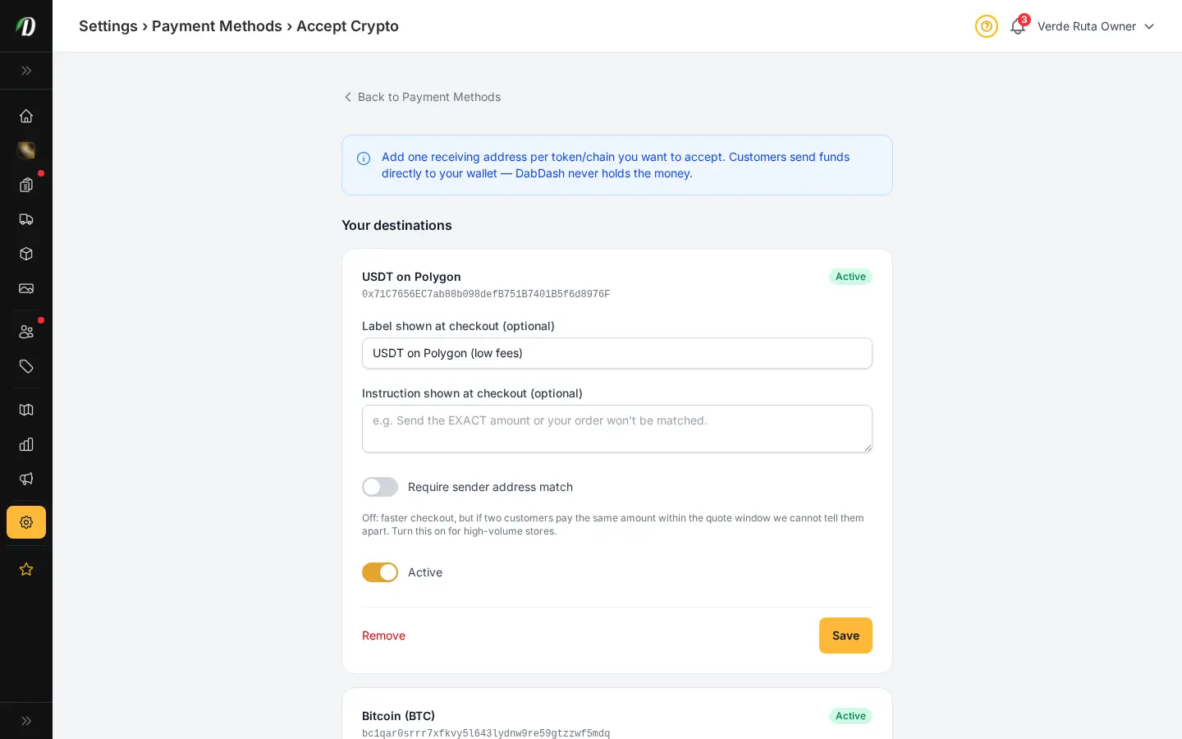Remove the USDT on Polygon destination
Image resolution: width=1182 pixels, height=739 pixels.
(383, 636)
